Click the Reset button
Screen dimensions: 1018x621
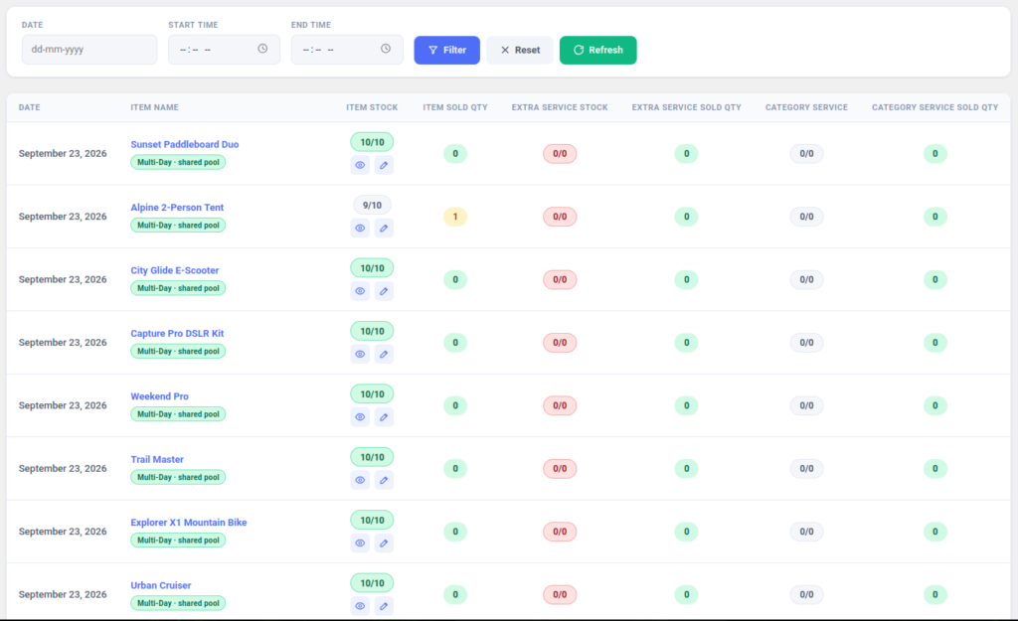point(520,50)
